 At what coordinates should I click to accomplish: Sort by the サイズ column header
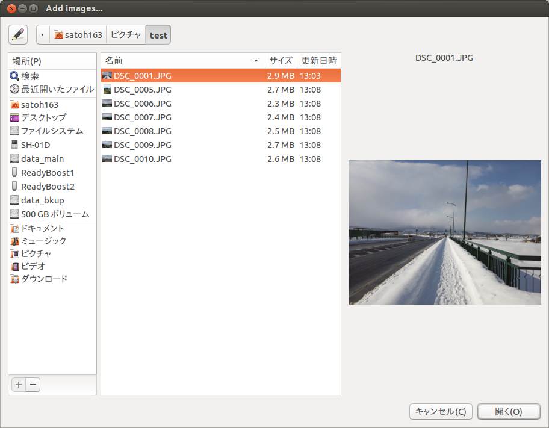281,61
